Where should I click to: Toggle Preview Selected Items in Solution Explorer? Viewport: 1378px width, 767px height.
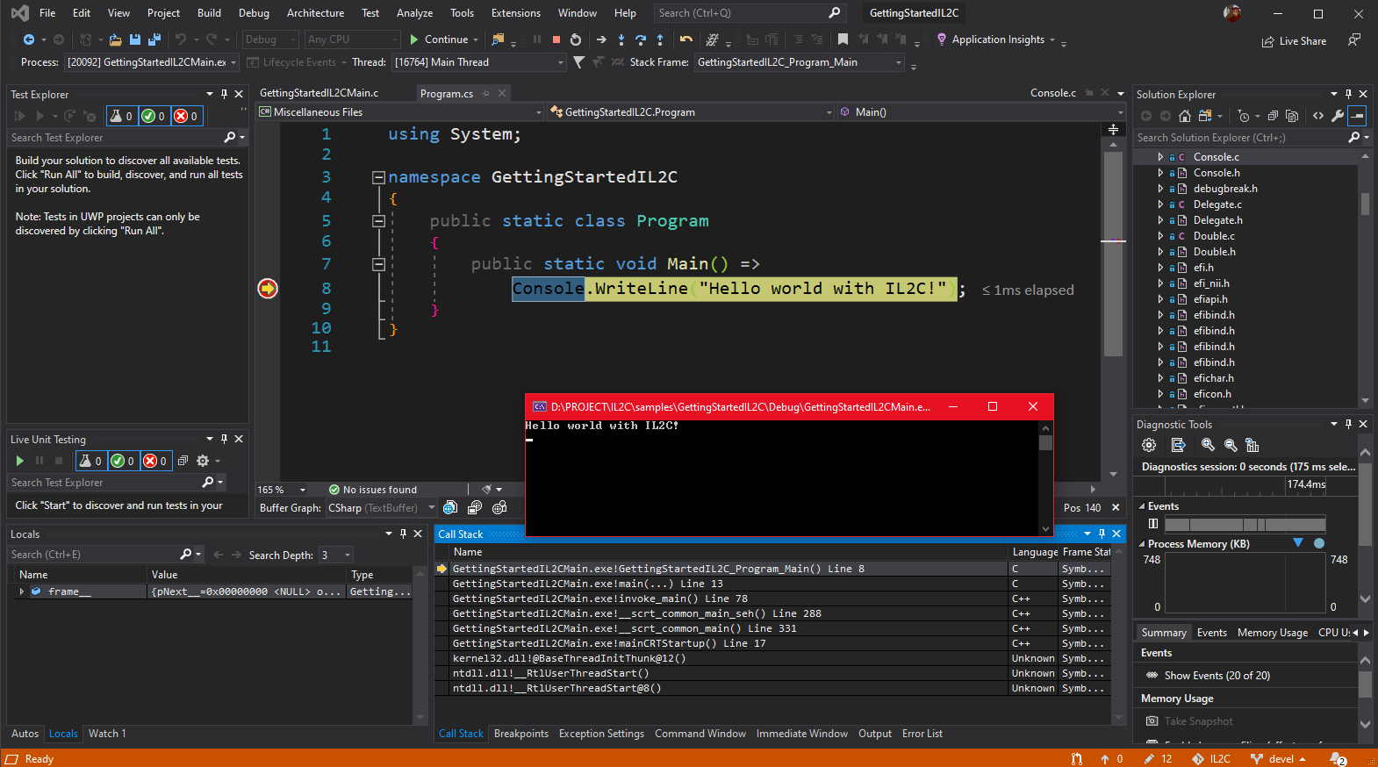pos(1357,116)
